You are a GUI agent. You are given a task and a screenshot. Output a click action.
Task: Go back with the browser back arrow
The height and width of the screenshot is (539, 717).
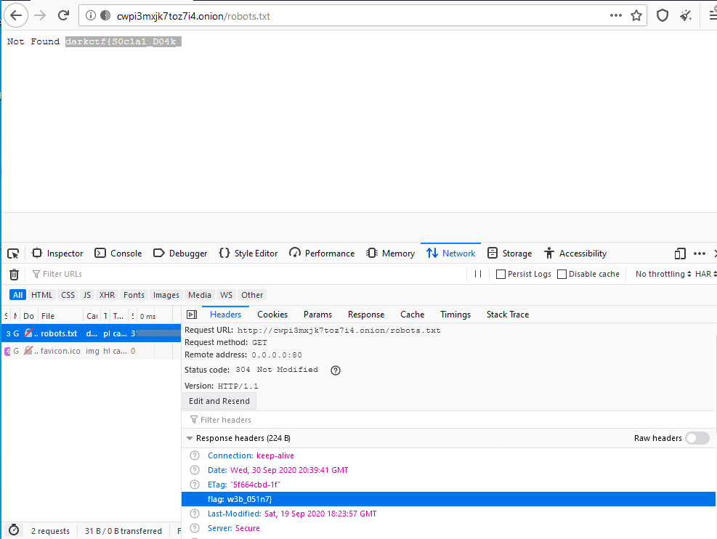tap(16, 15)
